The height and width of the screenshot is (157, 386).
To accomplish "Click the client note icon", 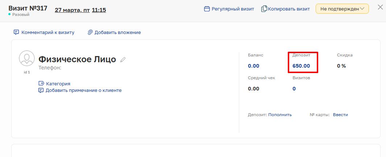I will [x=41, y=90].
